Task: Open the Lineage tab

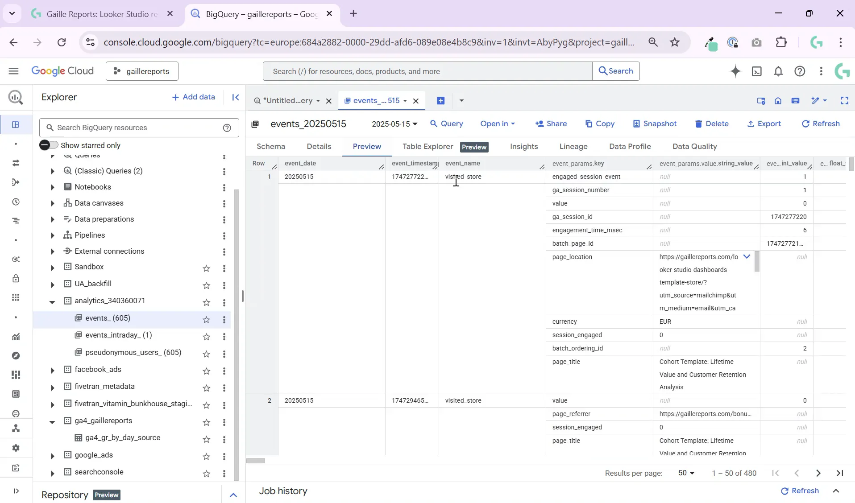Action: point(573,146)
